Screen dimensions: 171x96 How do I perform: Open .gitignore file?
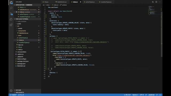click(27, 57)
